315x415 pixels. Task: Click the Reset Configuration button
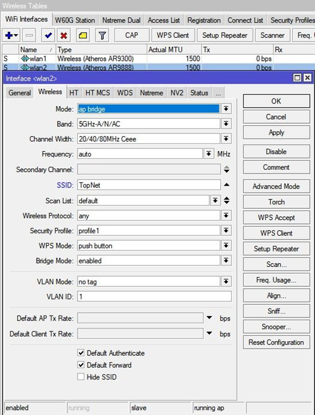click(276, 342)
